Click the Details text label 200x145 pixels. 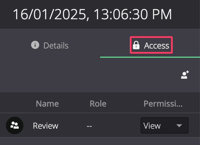(x=56, y=46)
